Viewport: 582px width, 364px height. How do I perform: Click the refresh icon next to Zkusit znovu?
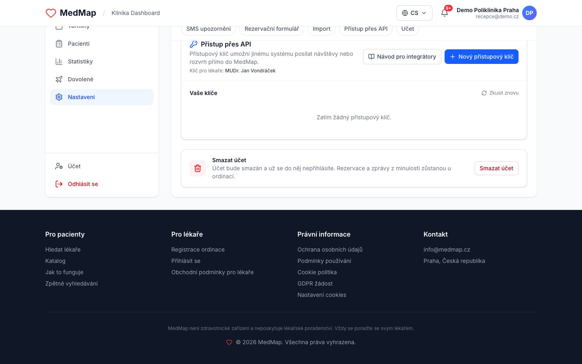coord(484,93)
